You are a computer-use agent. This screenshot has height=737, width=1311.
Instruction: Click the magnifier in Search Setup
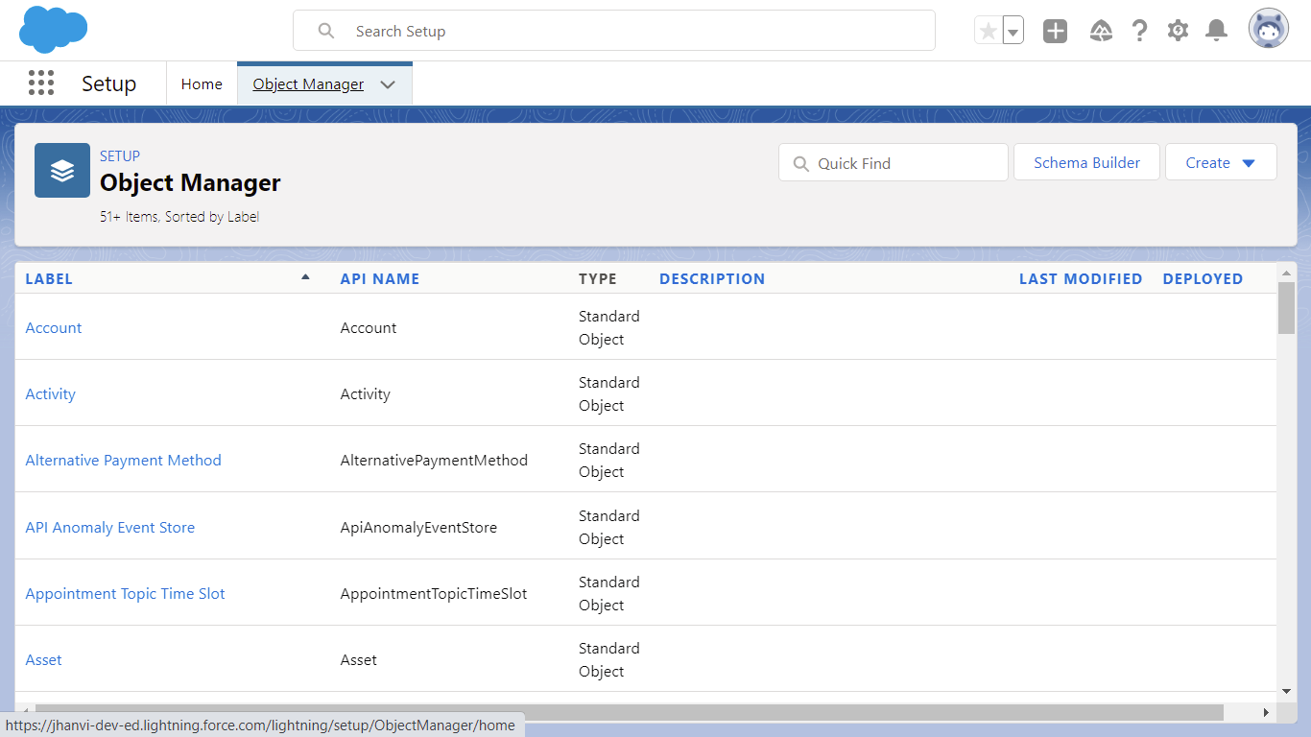(326, 31)
